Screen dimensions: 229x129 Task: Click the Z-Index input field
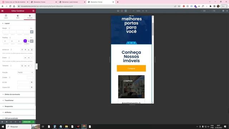pos(30,77)
